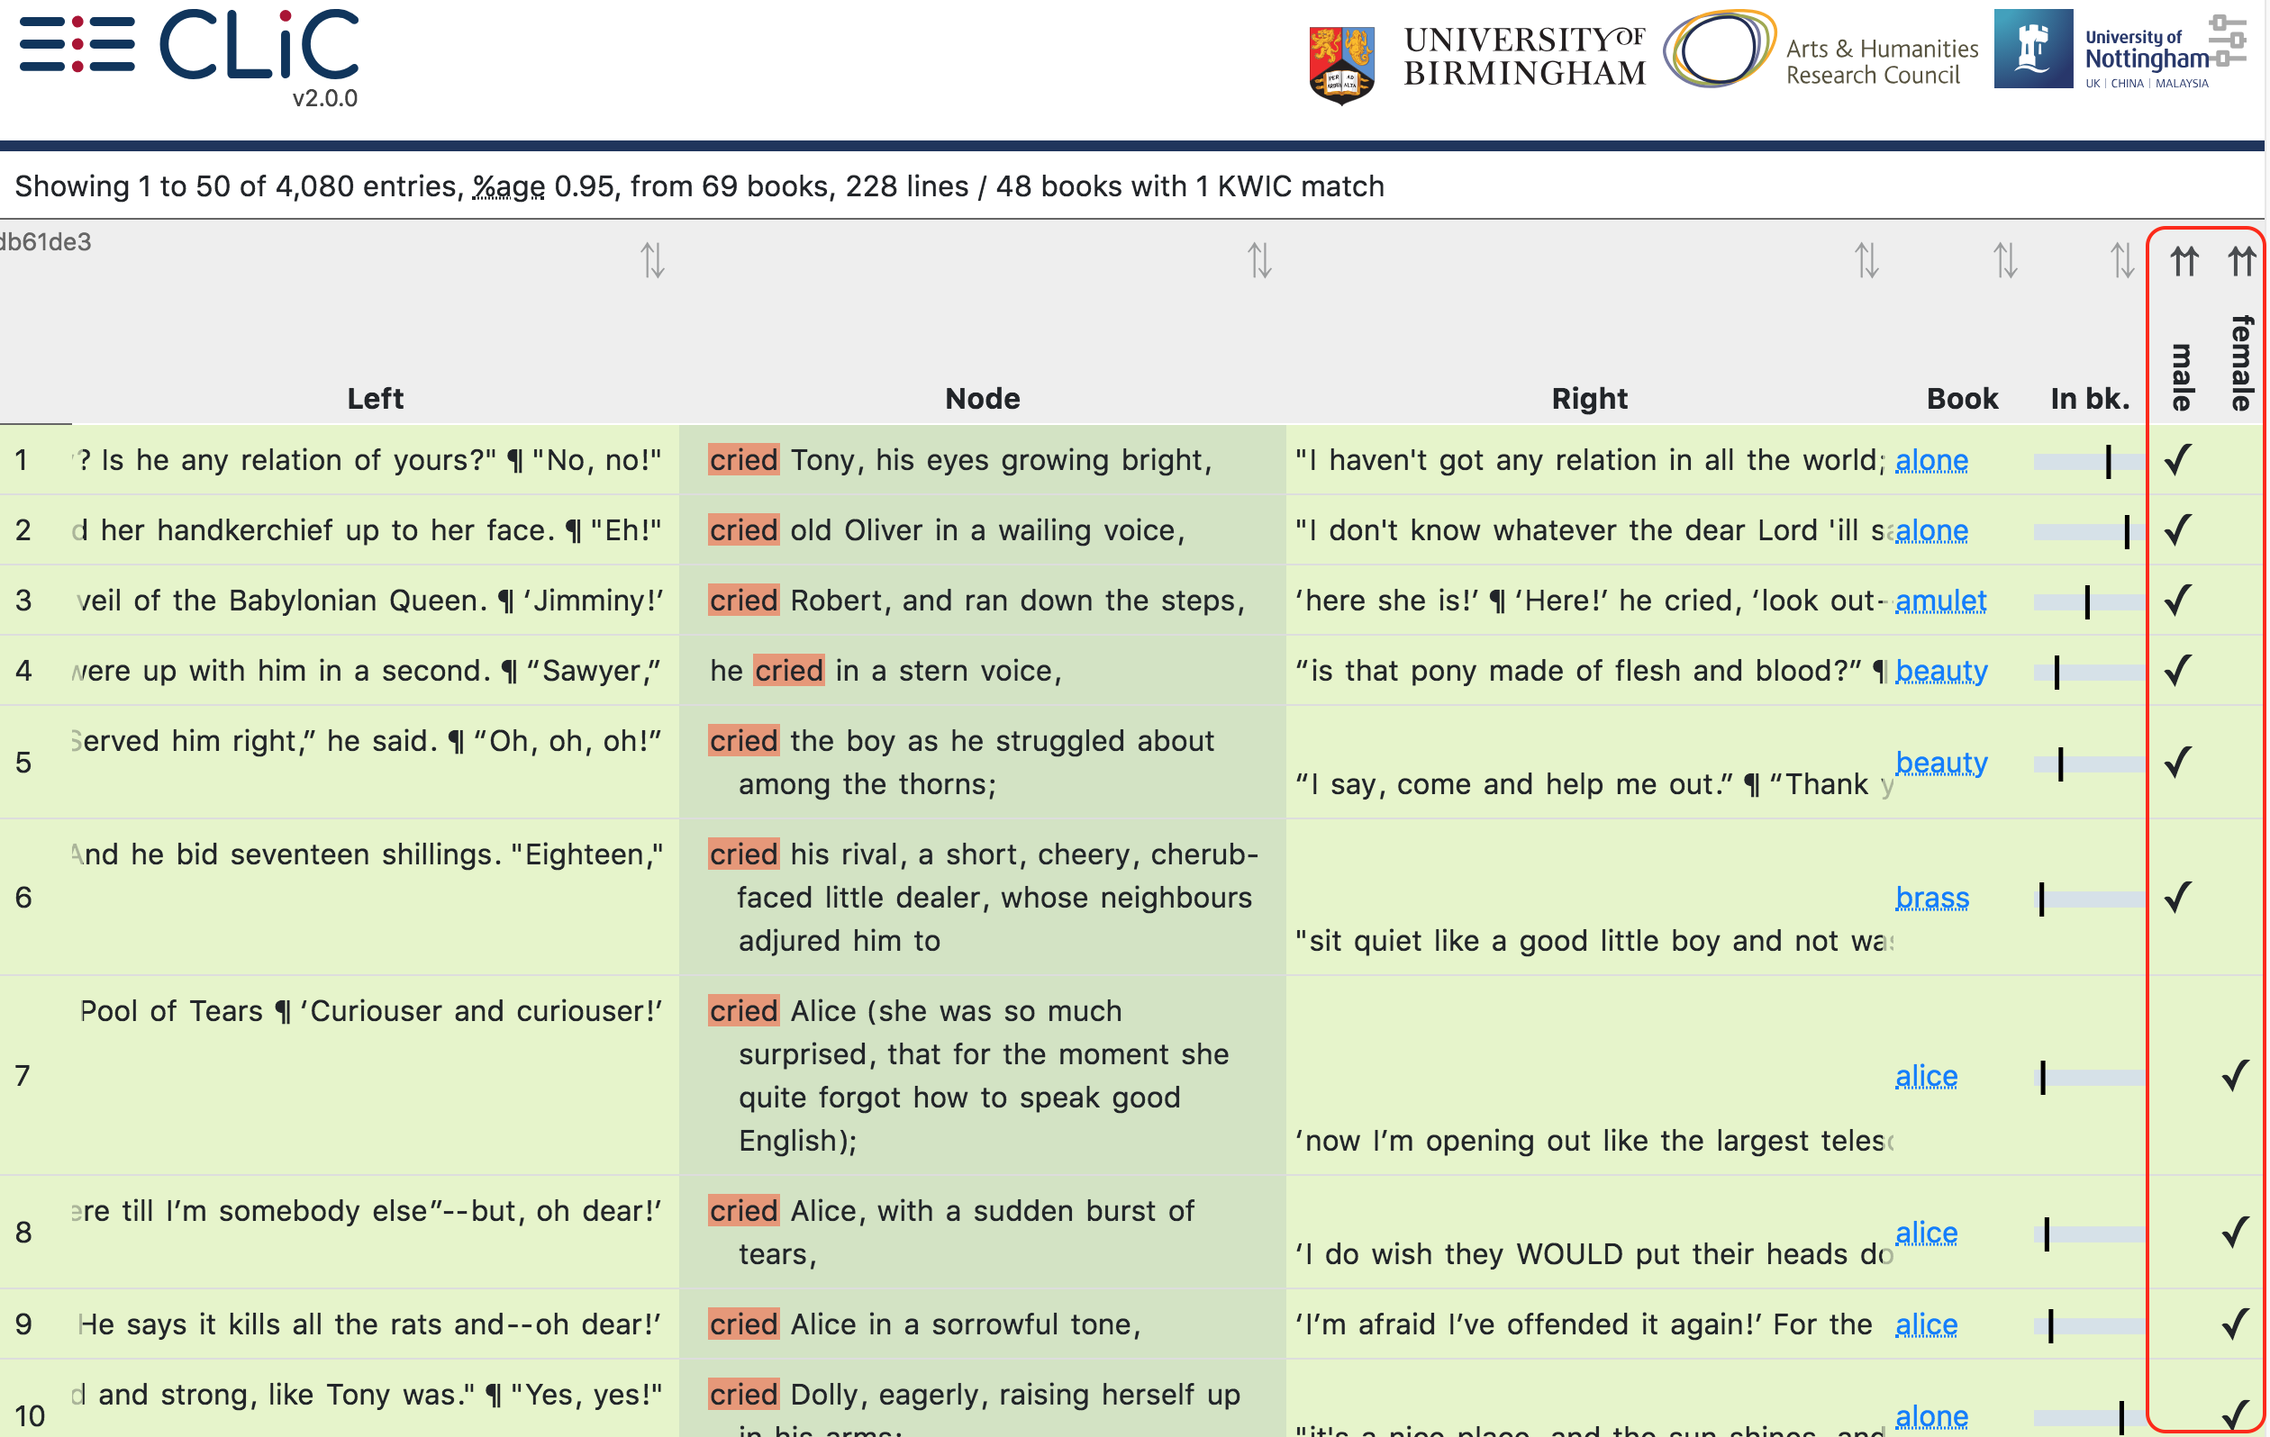
Task: Toggle male checkmark on row 3 Robert
Action: 2177,601
